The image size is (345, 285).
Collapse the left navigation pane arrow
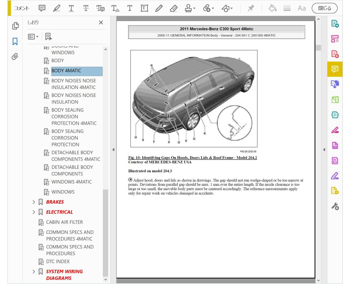pyautogui.click(x=113, y=150)
